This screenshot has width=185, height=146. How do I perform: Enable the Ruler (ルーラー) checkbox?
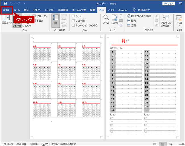[x=74, y=16]
